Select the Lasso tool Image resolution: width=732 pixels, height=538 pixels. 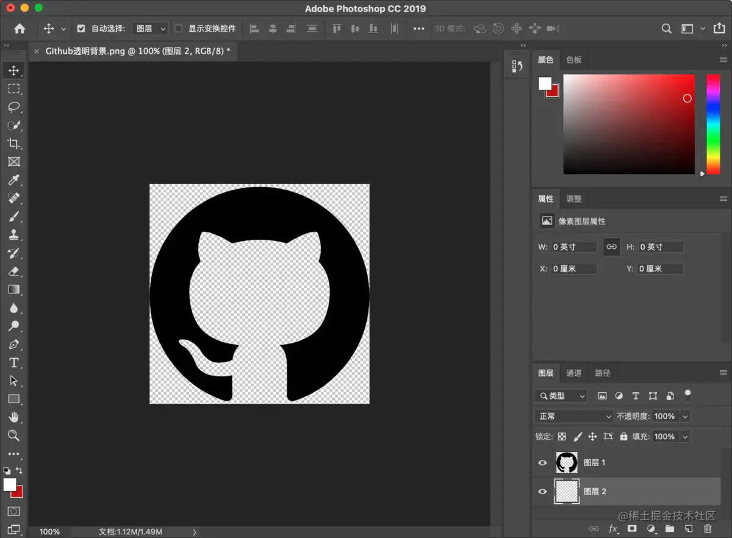click(13, 107)
